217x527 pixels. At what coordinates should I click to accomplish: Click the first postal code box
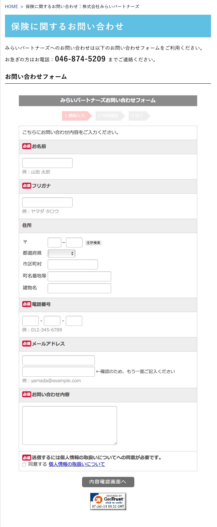pos(54,243)
